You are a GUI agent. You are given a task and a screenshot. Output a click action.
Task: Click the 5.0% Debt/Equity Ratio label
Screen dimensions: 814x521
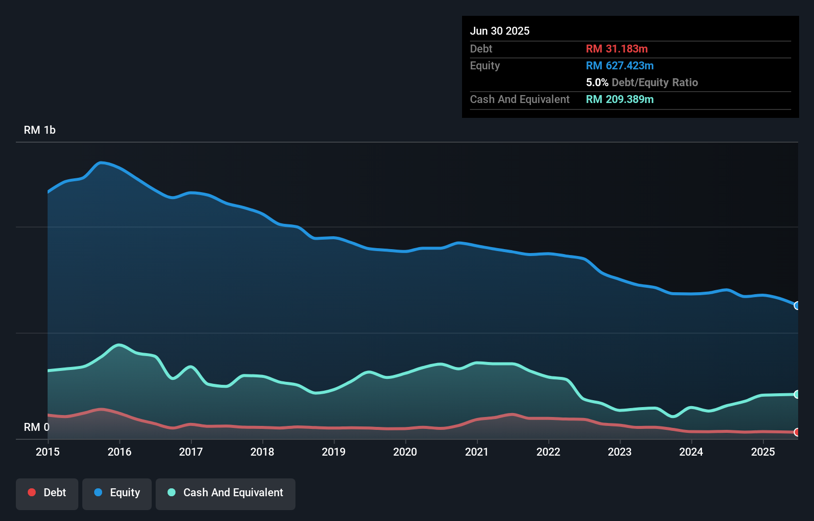pos(642,82)
